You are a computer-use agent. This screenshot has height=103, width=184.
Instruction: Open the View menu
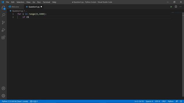point(28,2)
